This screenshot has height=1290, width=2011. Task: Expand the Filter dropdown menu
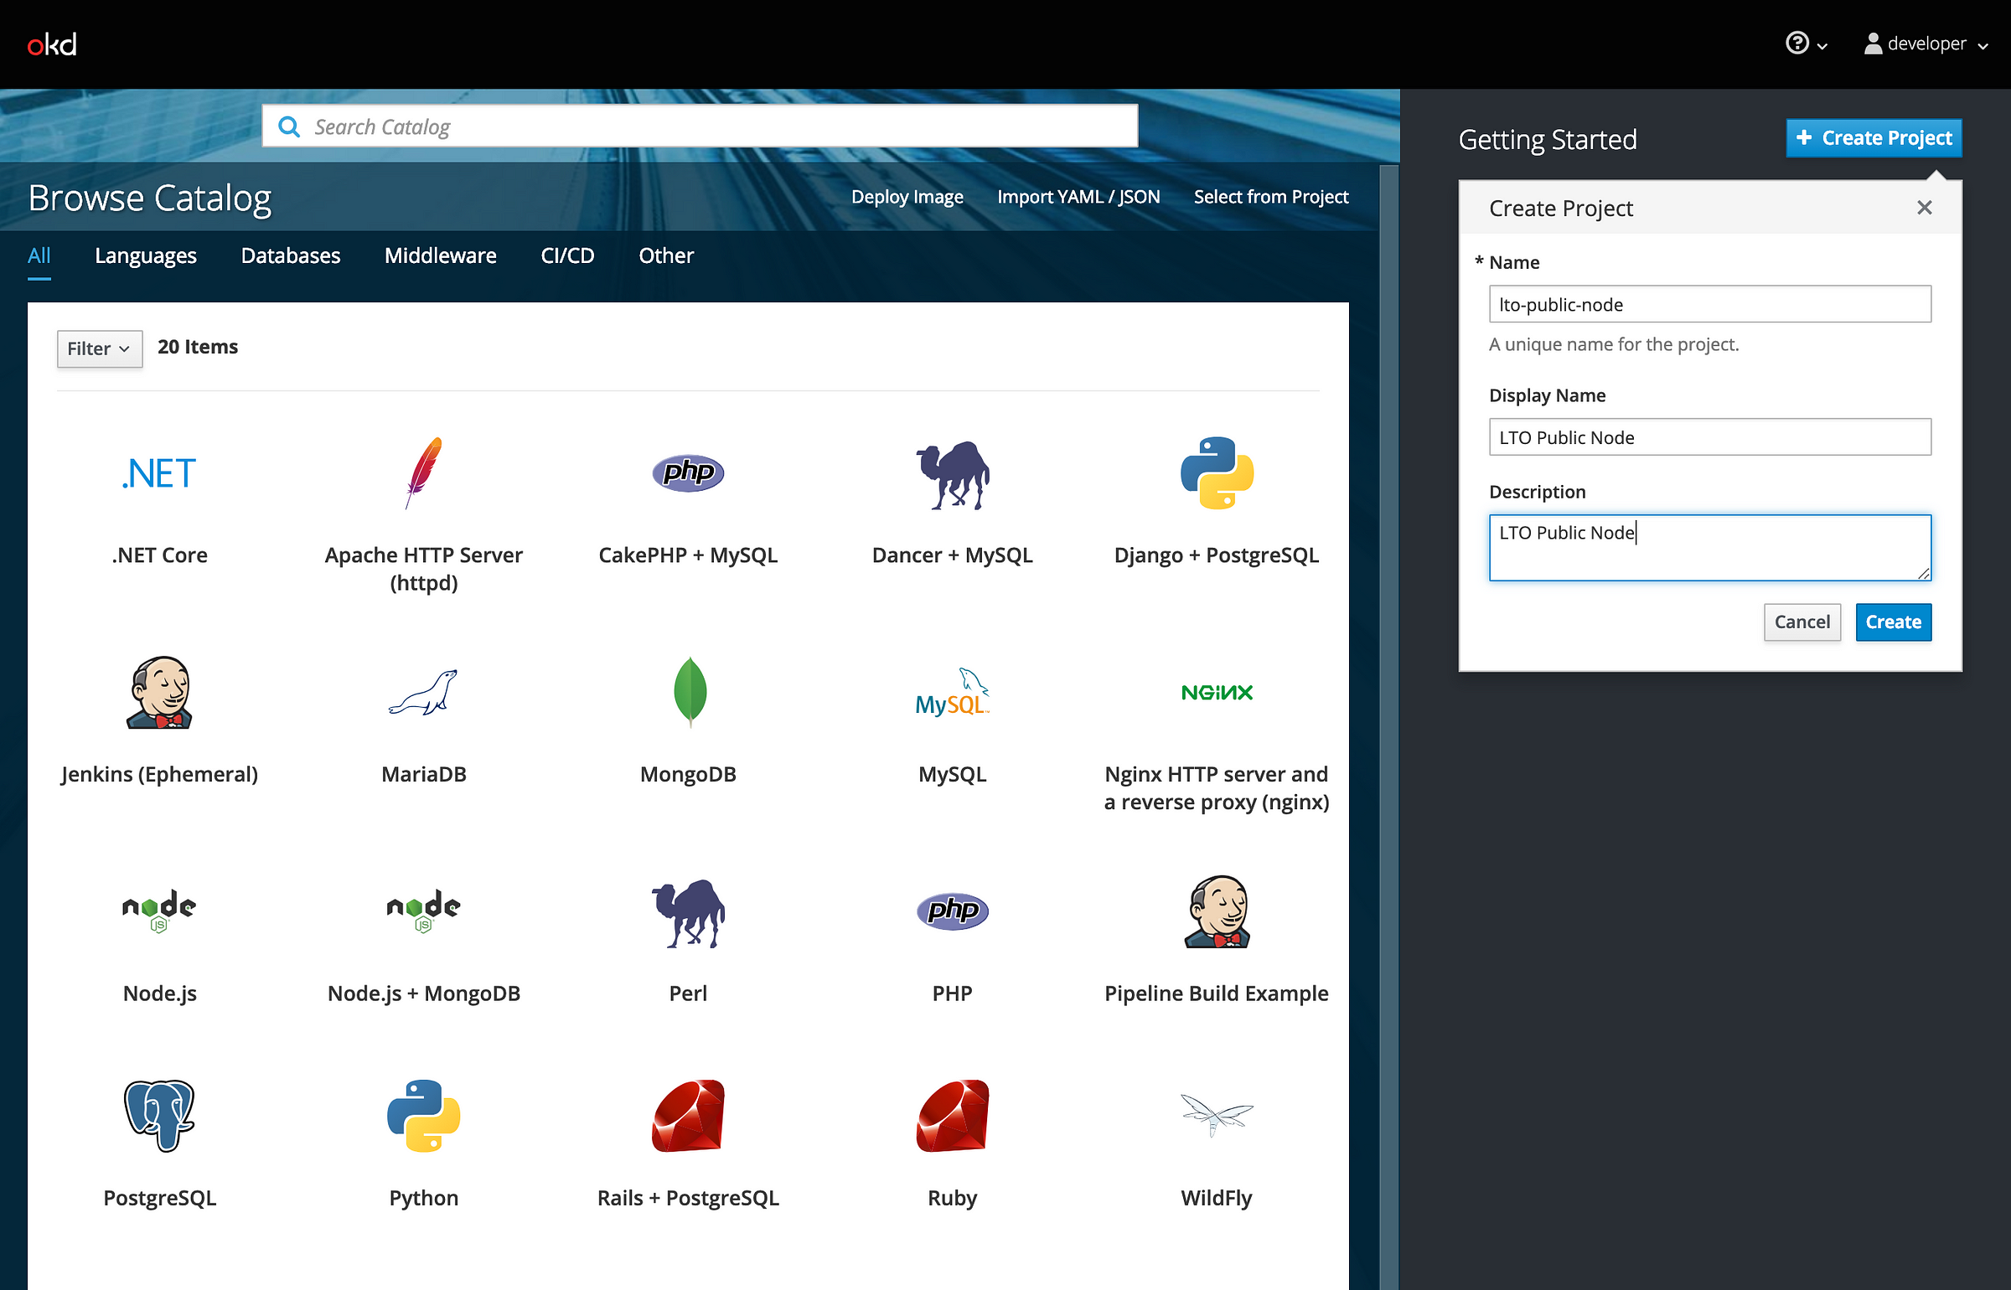point(96,348)
